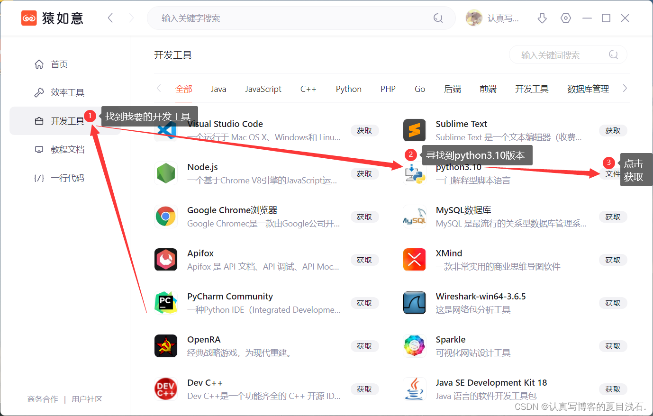The width and height of the screenshot is (653, 416).
Task: Click the python3.10 app icon
Action: 415,173
